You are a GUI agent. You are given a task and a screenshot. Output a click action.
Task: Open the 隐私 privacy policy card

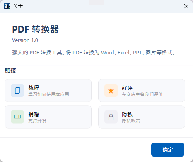click(142, 117)
